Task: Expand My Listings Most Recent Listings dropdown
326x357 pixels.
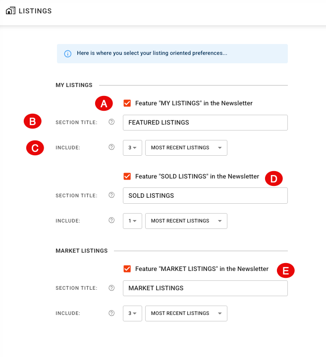Action: tap(186, 148)
